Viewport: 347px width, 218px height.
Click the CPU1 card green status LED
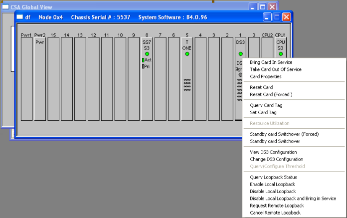click(x=281, y=54)
